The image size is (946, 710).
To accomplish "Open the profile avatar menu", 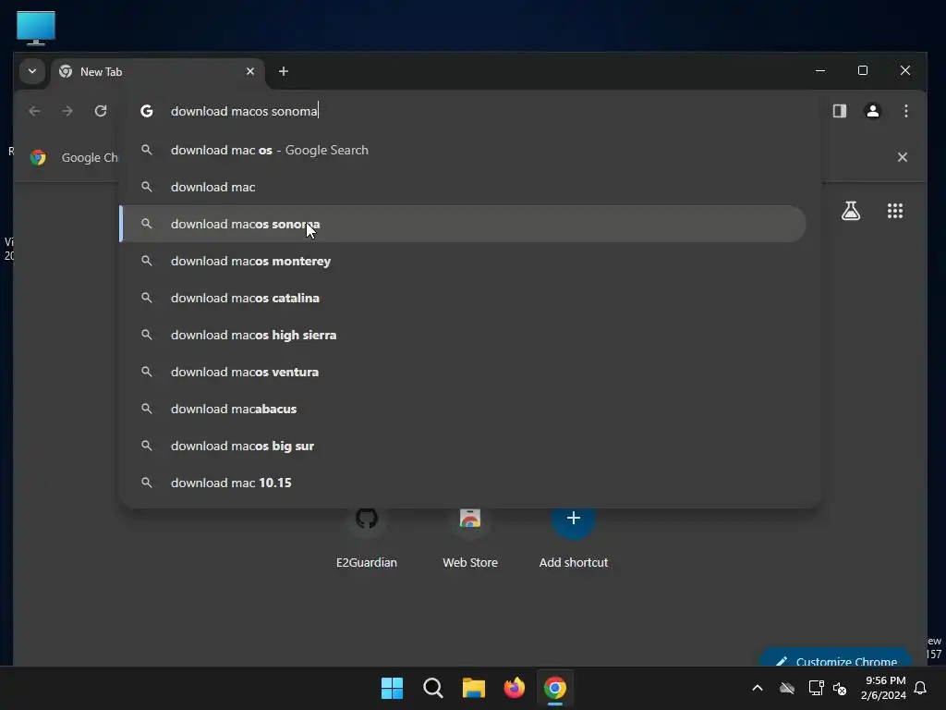I will [x=872, y=111].
